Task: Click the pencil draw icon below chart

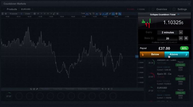Action: click(x=37, y=89)
